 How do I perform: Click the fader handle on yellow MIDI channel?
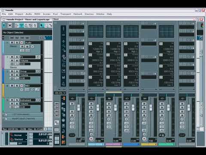(x=151, y=108)
